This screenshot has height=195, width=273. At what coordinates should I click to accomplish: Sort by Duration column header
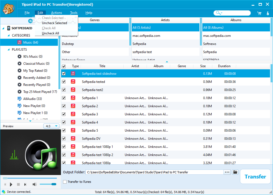[224, 66]
